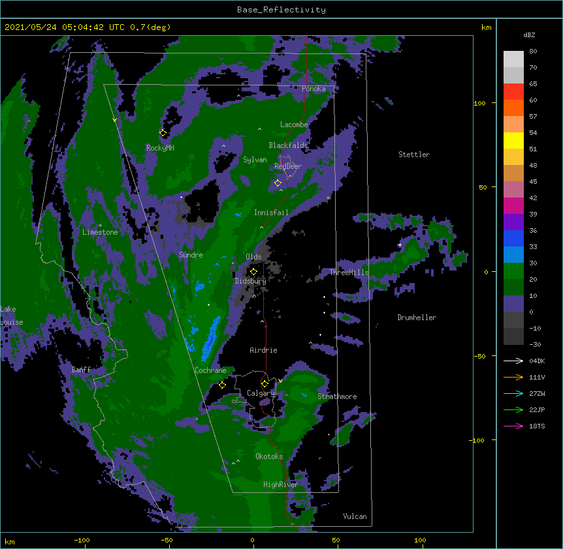Click the yellow marker west of Calgary
Image resolution: width=563 pixels, height=549 pixels.
point(222,385)
